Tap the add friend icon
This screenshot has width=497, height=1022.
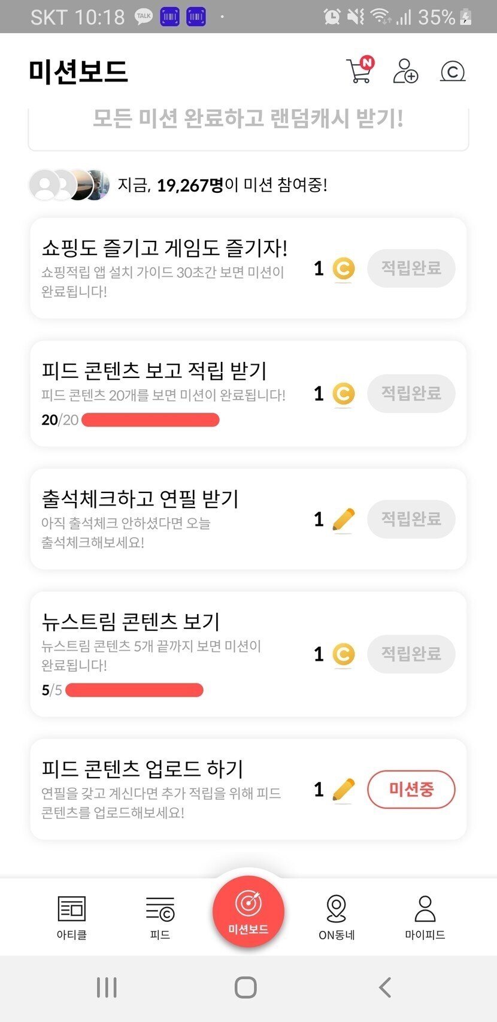click(405, 71)
